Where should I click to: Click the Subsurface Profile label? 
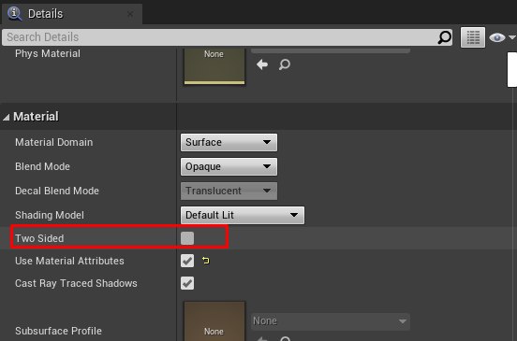(58, 331)
